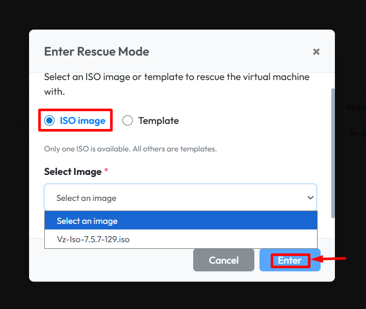Screen dimensions: 366x309
Task: Click the red required asterisk marker
Action: coord(106,171)
